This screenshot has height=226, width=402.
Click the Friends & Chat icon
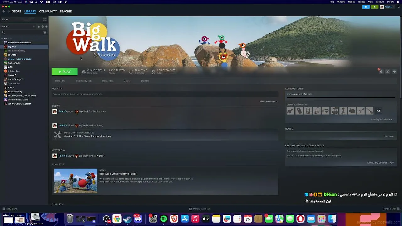tap(398, 209)
